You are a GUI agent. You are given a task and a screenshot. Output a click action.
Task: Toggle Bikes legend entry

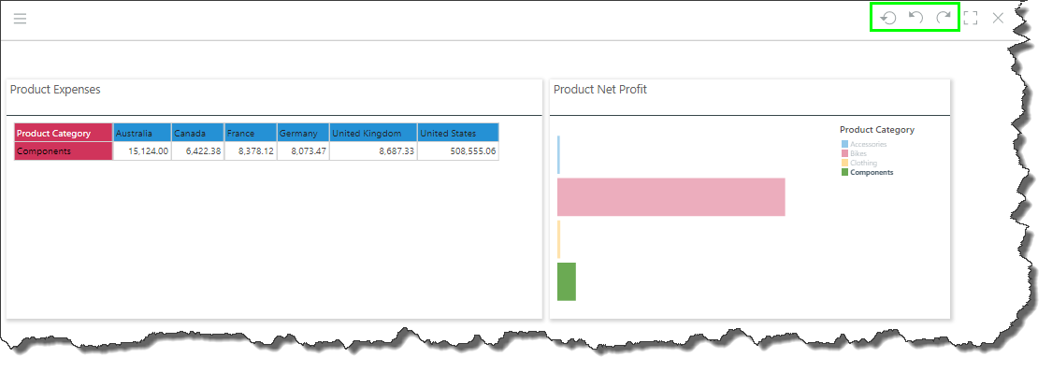854,153
